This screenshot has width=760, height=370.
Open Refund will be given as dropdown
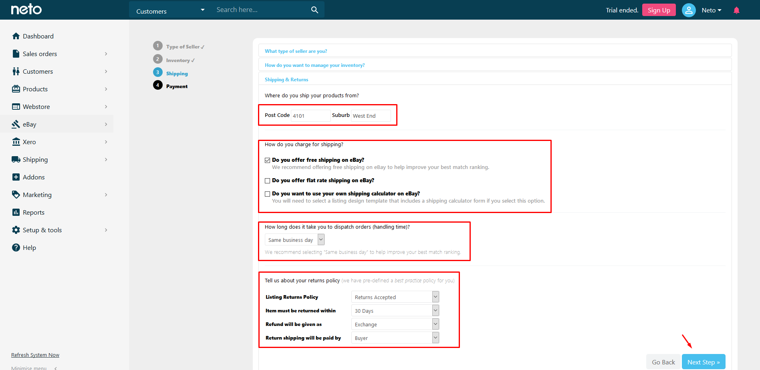[x=395, y=324]
